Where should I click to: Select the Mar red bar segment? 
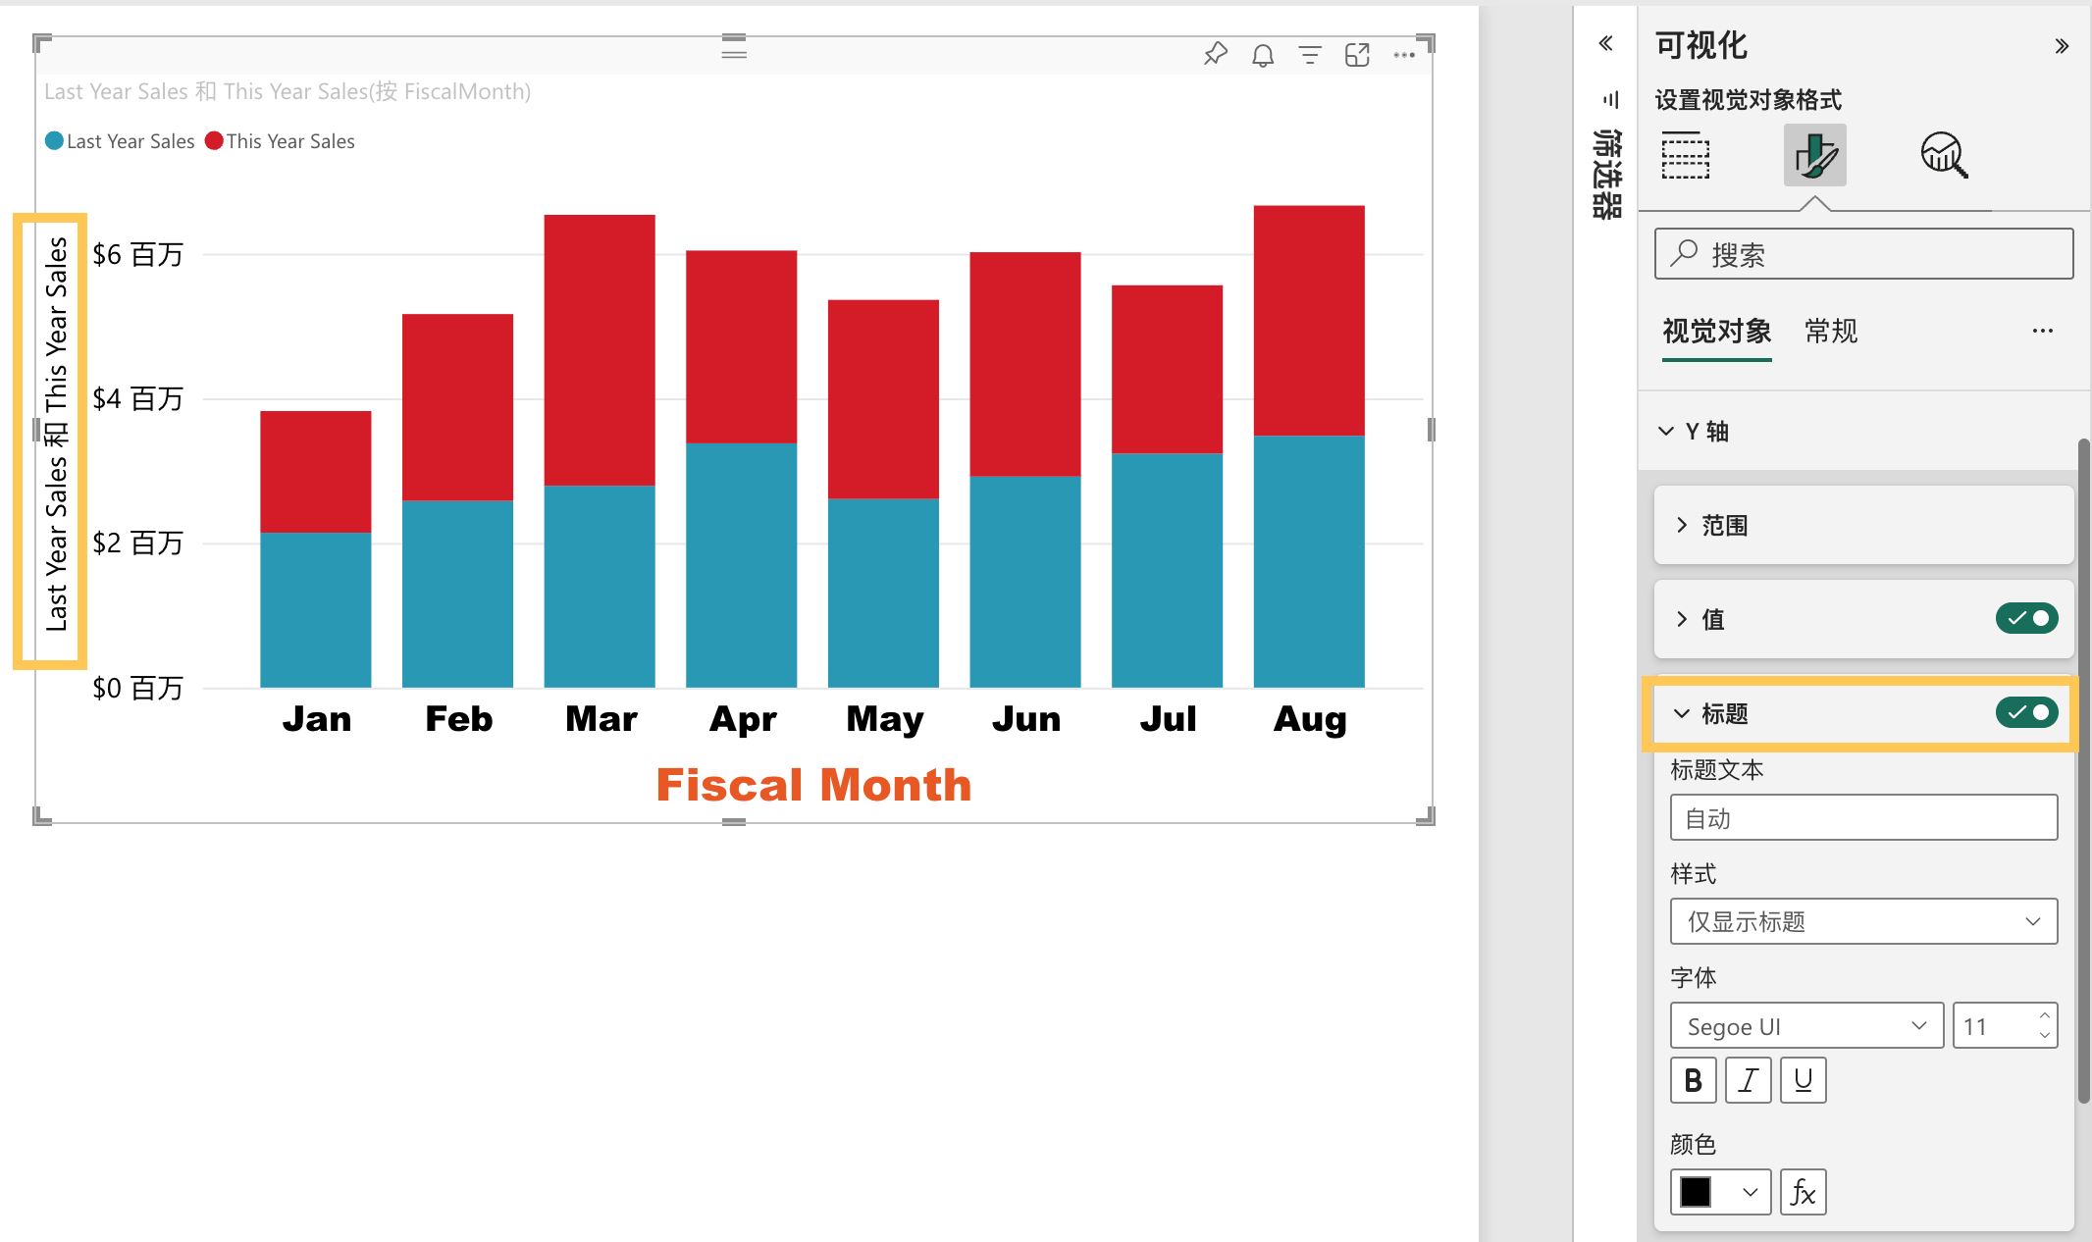coord(600,350)
